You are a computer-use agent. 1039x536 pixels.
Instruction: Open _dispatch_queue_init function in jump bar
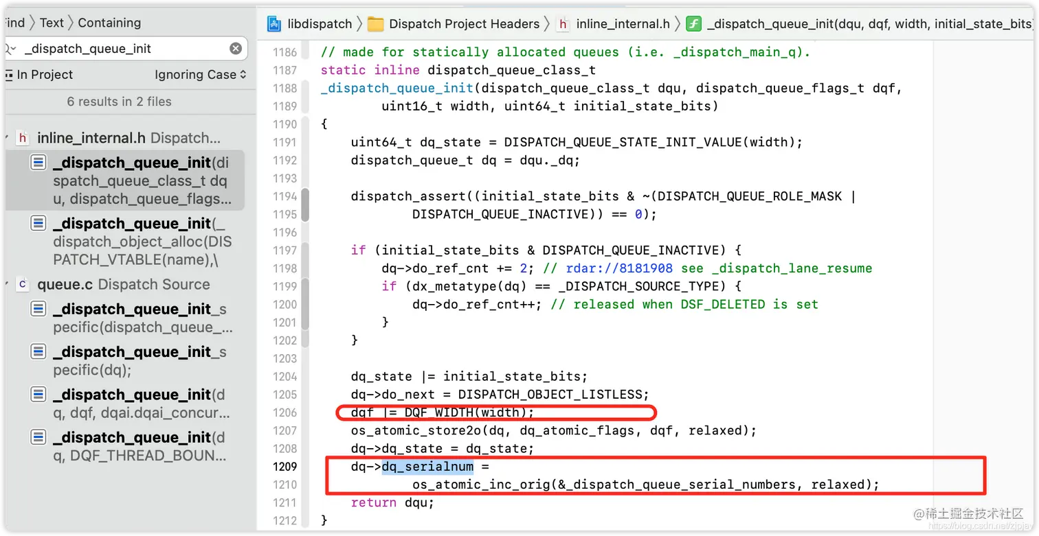click(869, 24)
